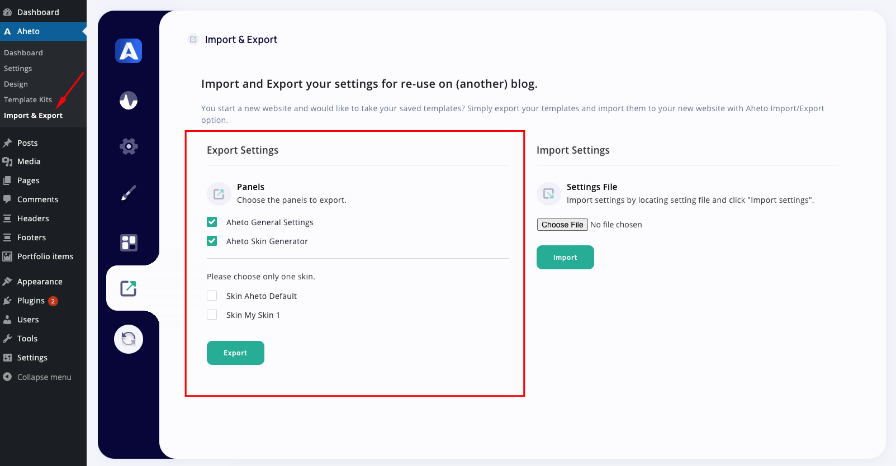Open Aheto submenu Dashboard
This screenshot has width=896, height=466.
pyautogui.click(x=23, y=53)
